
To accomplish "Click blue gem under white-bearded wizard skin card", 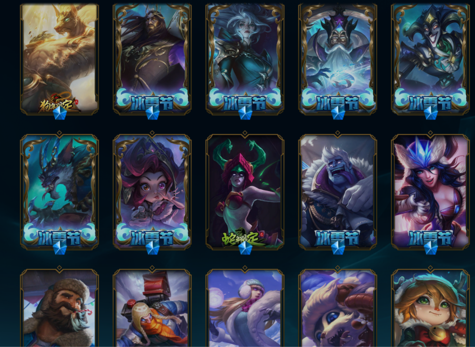I will tap(338, 113).
